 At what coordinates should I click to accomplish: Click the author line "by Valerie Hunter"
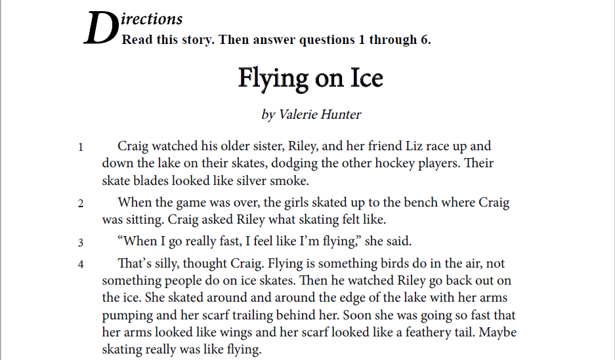(311, 114)
